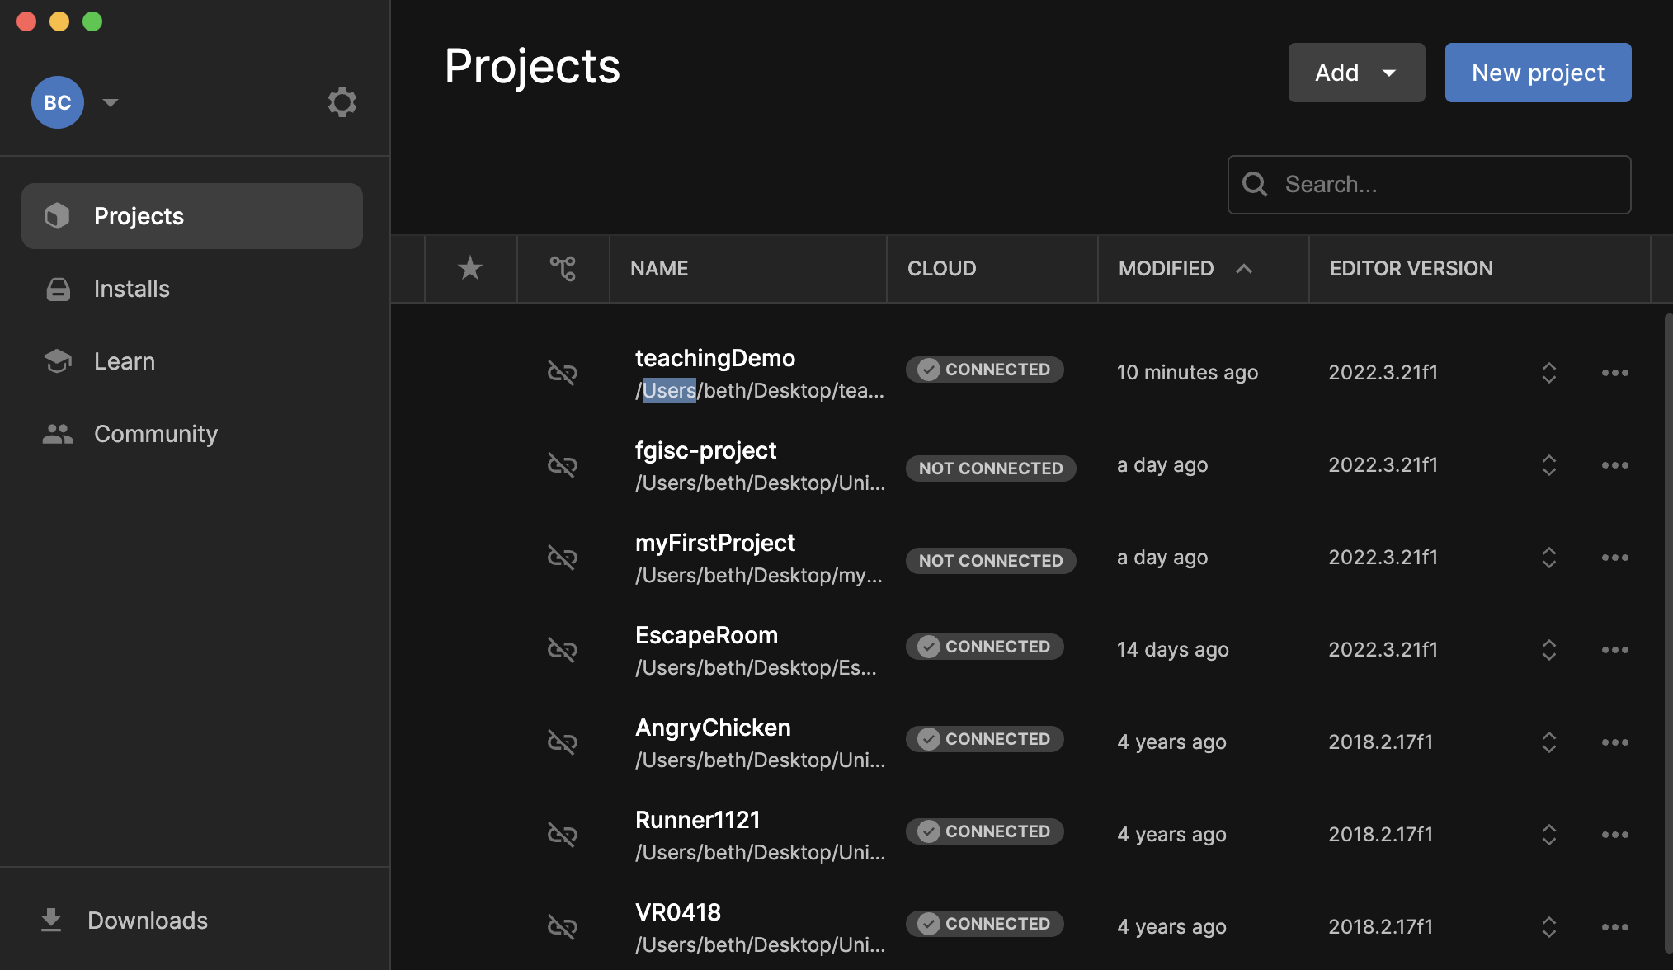Click the star favorites column header
The image size is (1673, 970).
pos(470,268)
